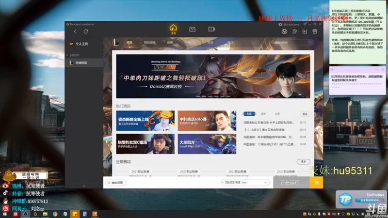
Task: Open the gift box icon in WeGame toolbar
Action: (315, 31)
